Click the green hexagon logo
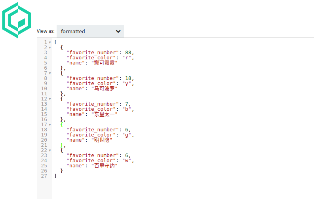This screenshot has height=199, width=314. (16, 20)
